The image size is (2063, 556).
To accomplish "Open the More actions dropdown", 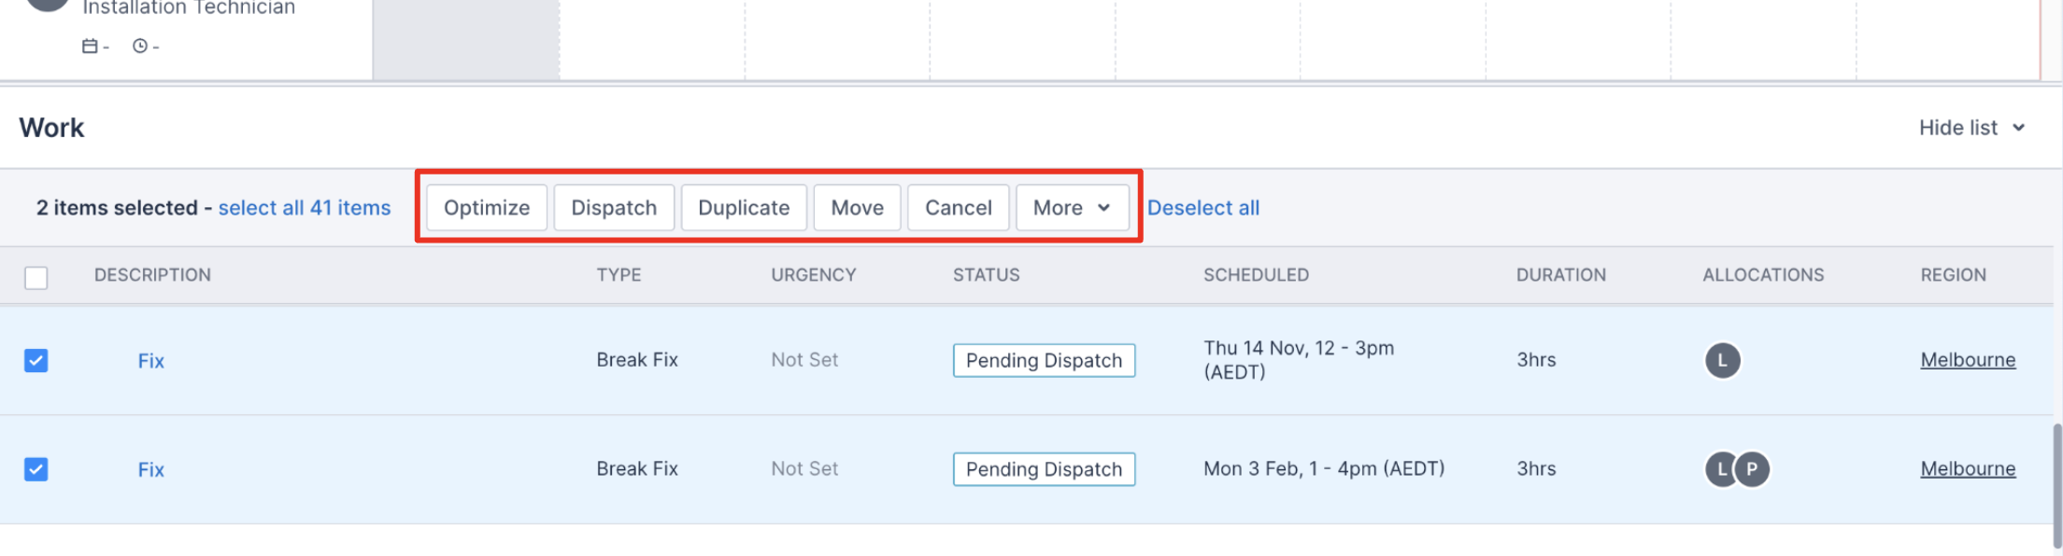I will click(x=1072, y=208).
